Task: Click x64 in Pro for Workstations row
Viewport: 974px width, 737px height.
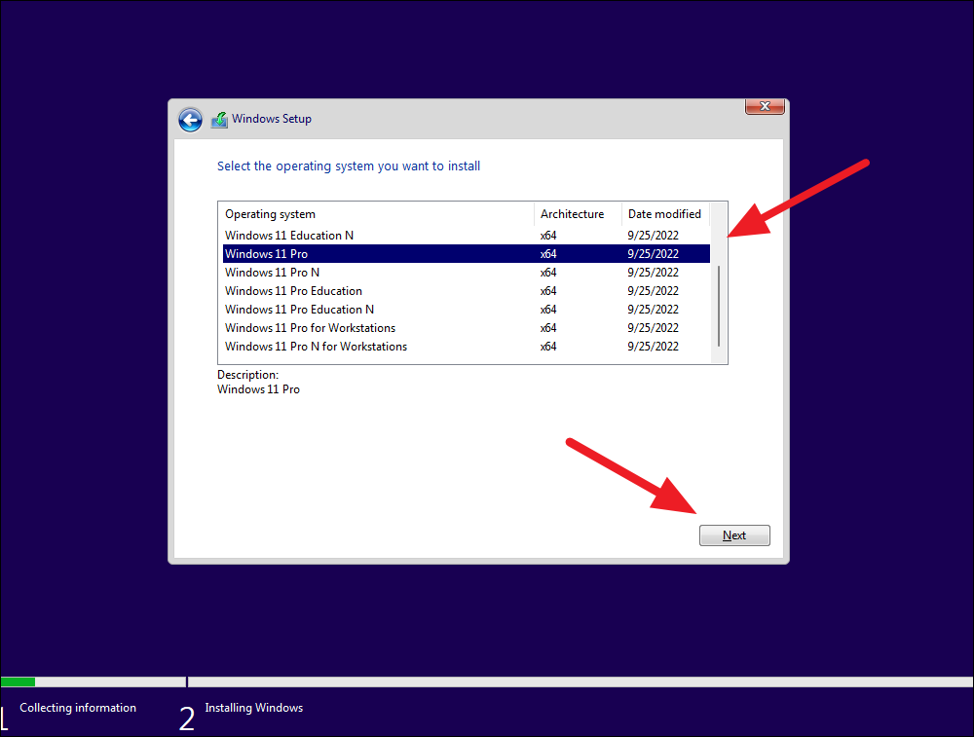Action: pos(548,328)
